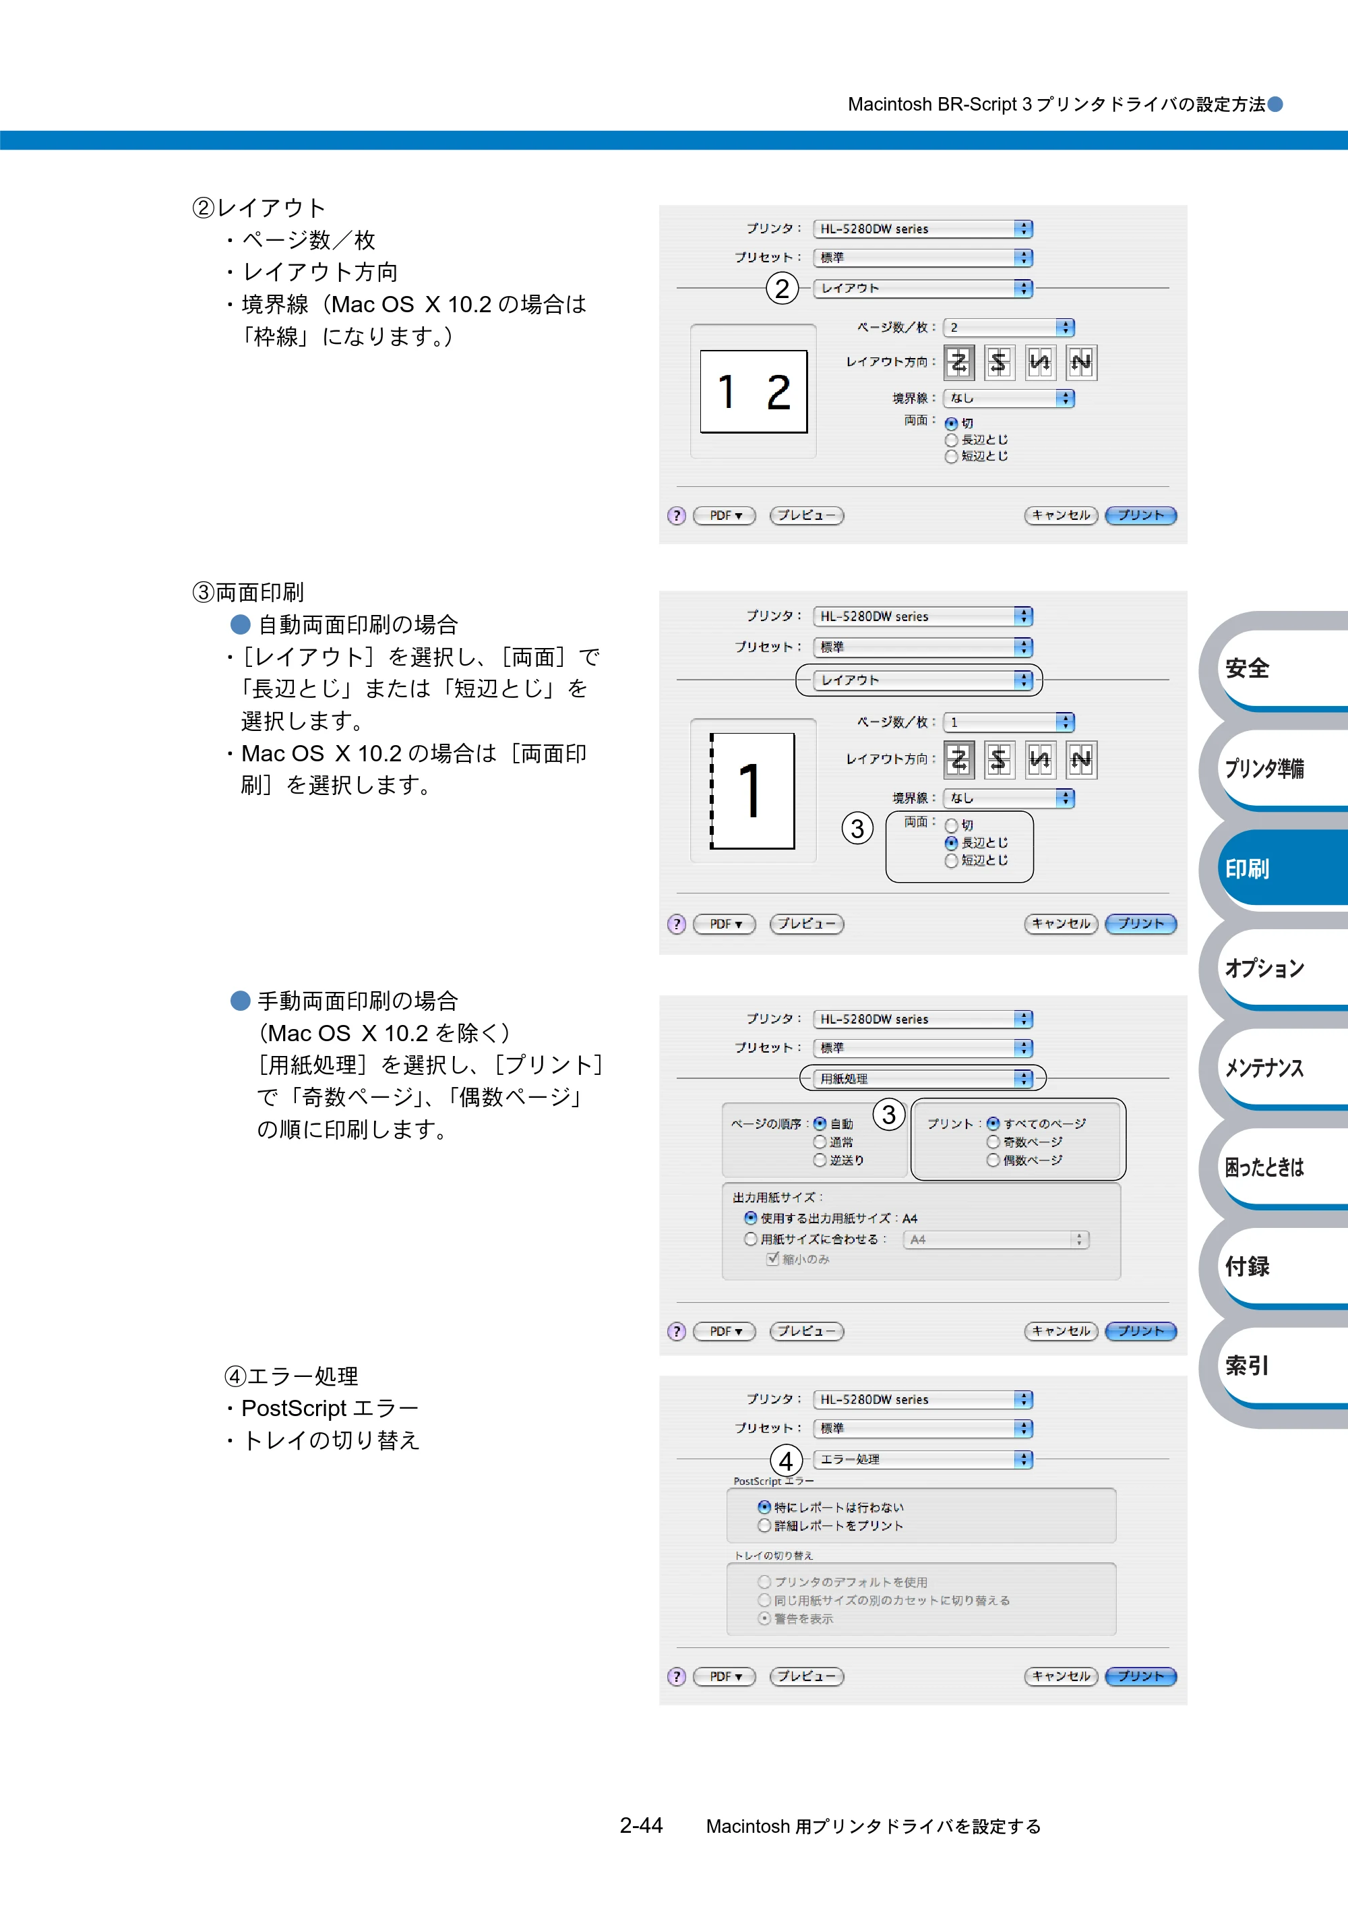Image resolution: width=1348 pixels, height=1909 pixels.
Task: Select 長辺とじ in the 1-page-per-sheet dialog
Action: coord(952,843)
